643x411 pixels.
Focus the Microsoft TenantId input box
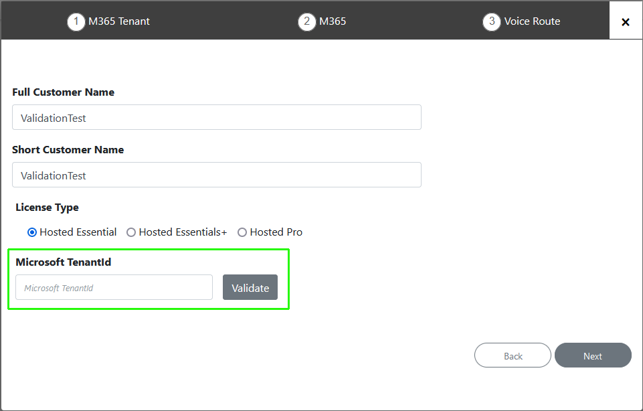click(114, 287)
